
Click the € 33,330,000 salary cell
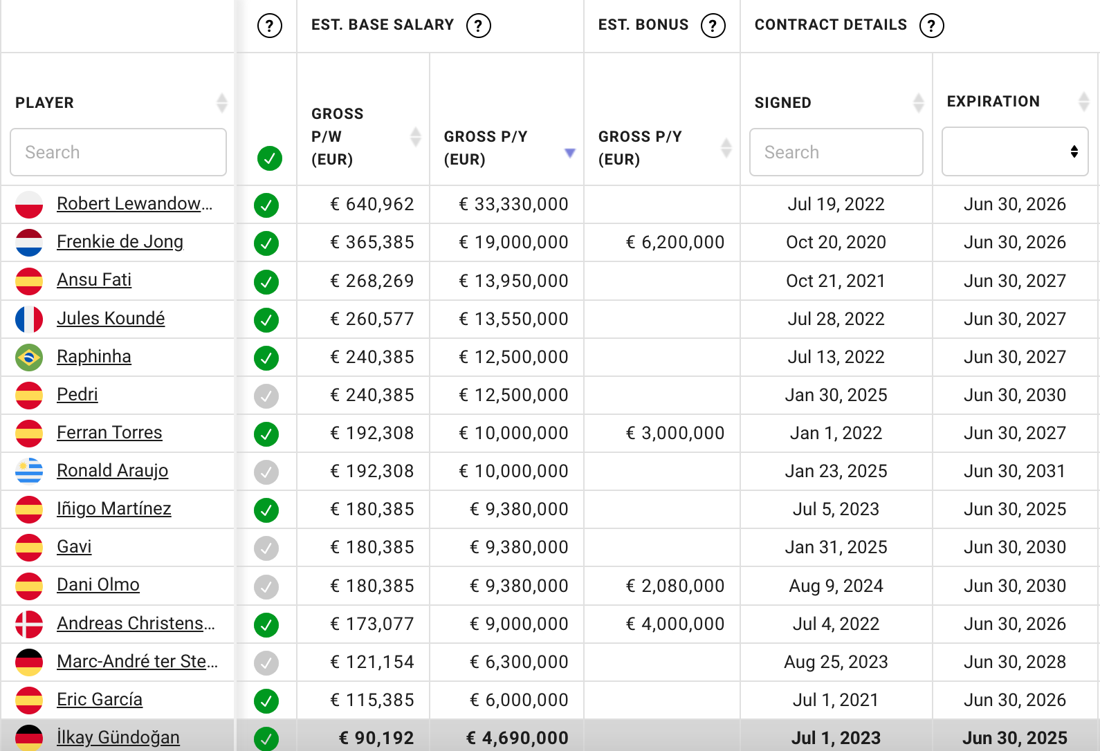[513, 205]
